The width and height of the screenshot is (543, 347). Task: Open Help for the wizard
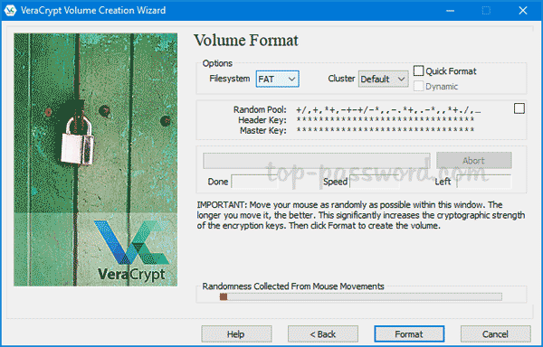pyautogui.click(x=236, y=333)
